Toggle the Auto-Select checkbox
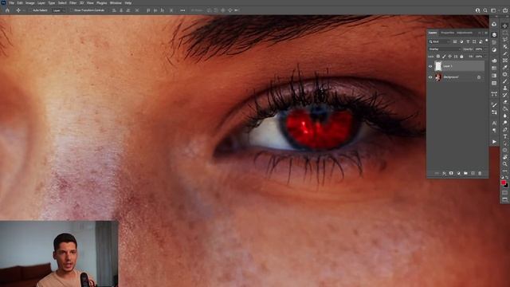 coord(30,10)
